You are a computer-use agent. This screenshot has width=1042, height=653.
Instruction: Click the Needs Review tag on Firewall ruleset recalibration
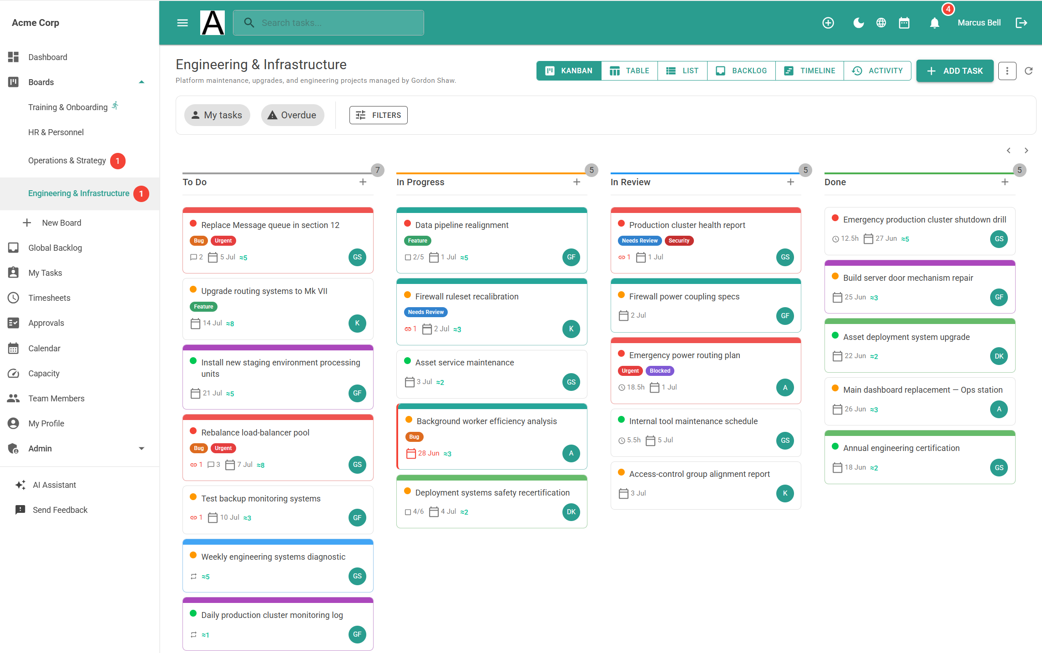point(425,312)
